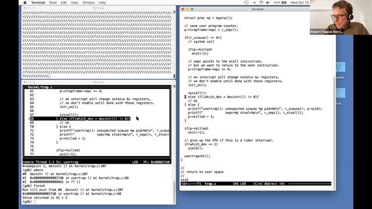Click 'Breakpoint 1, devintr ()' output line

point(65,166)
